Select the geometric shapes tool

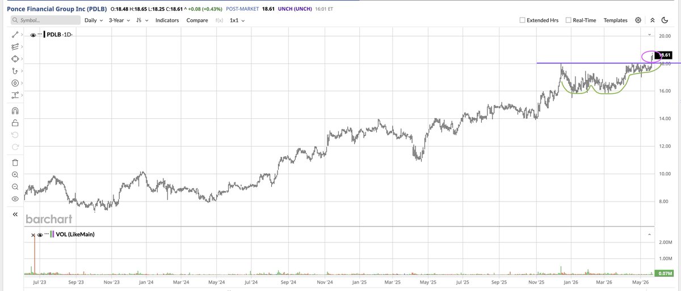click(x=15, y=59)
